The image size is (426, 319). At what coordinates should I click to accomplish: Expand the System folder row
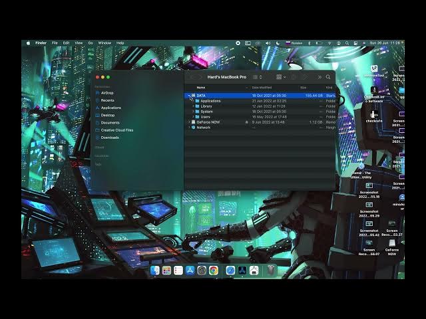pos(193,112)
